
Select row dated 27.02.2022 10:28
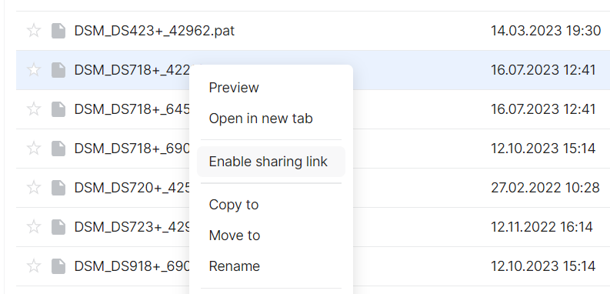coord(313,188)
